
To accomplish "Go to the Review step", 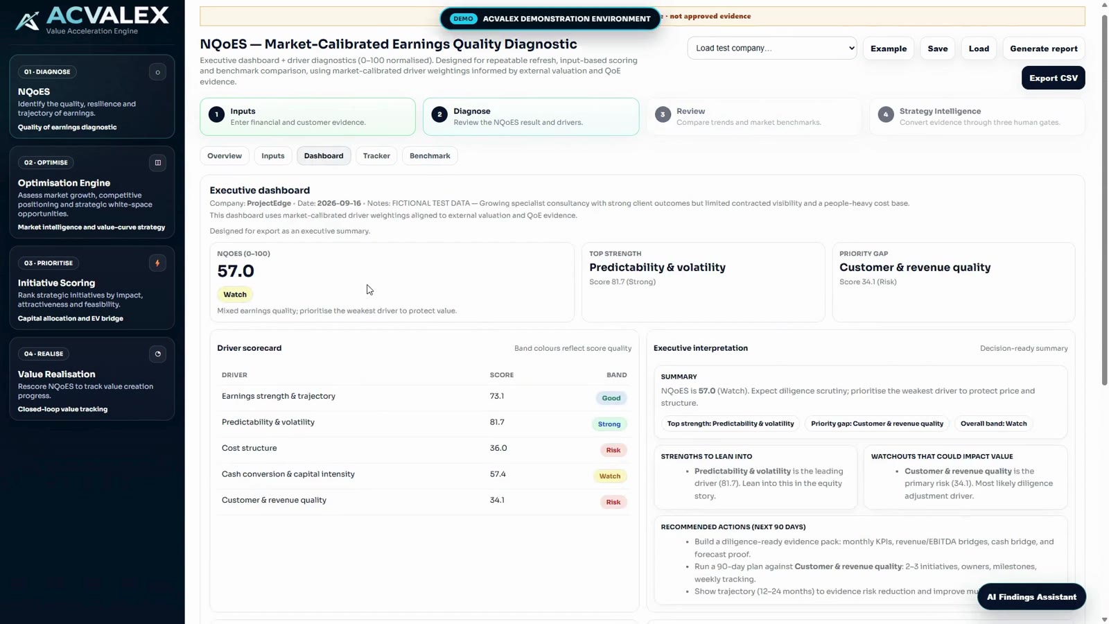I will click(754, 116).
